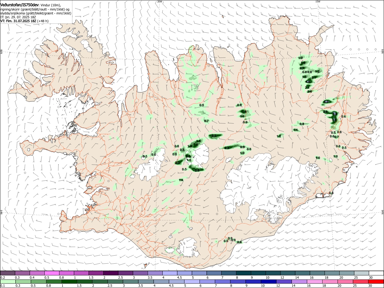Pick the white swatch starting at 30, upper row
The image size is (384, 288).
(376, 273)
